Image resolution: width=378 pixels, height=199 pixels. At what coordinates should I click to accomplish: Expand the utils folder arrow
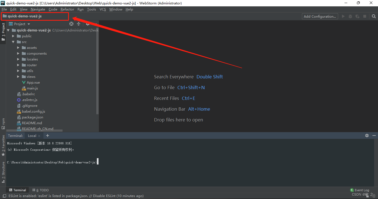[18, 71]
